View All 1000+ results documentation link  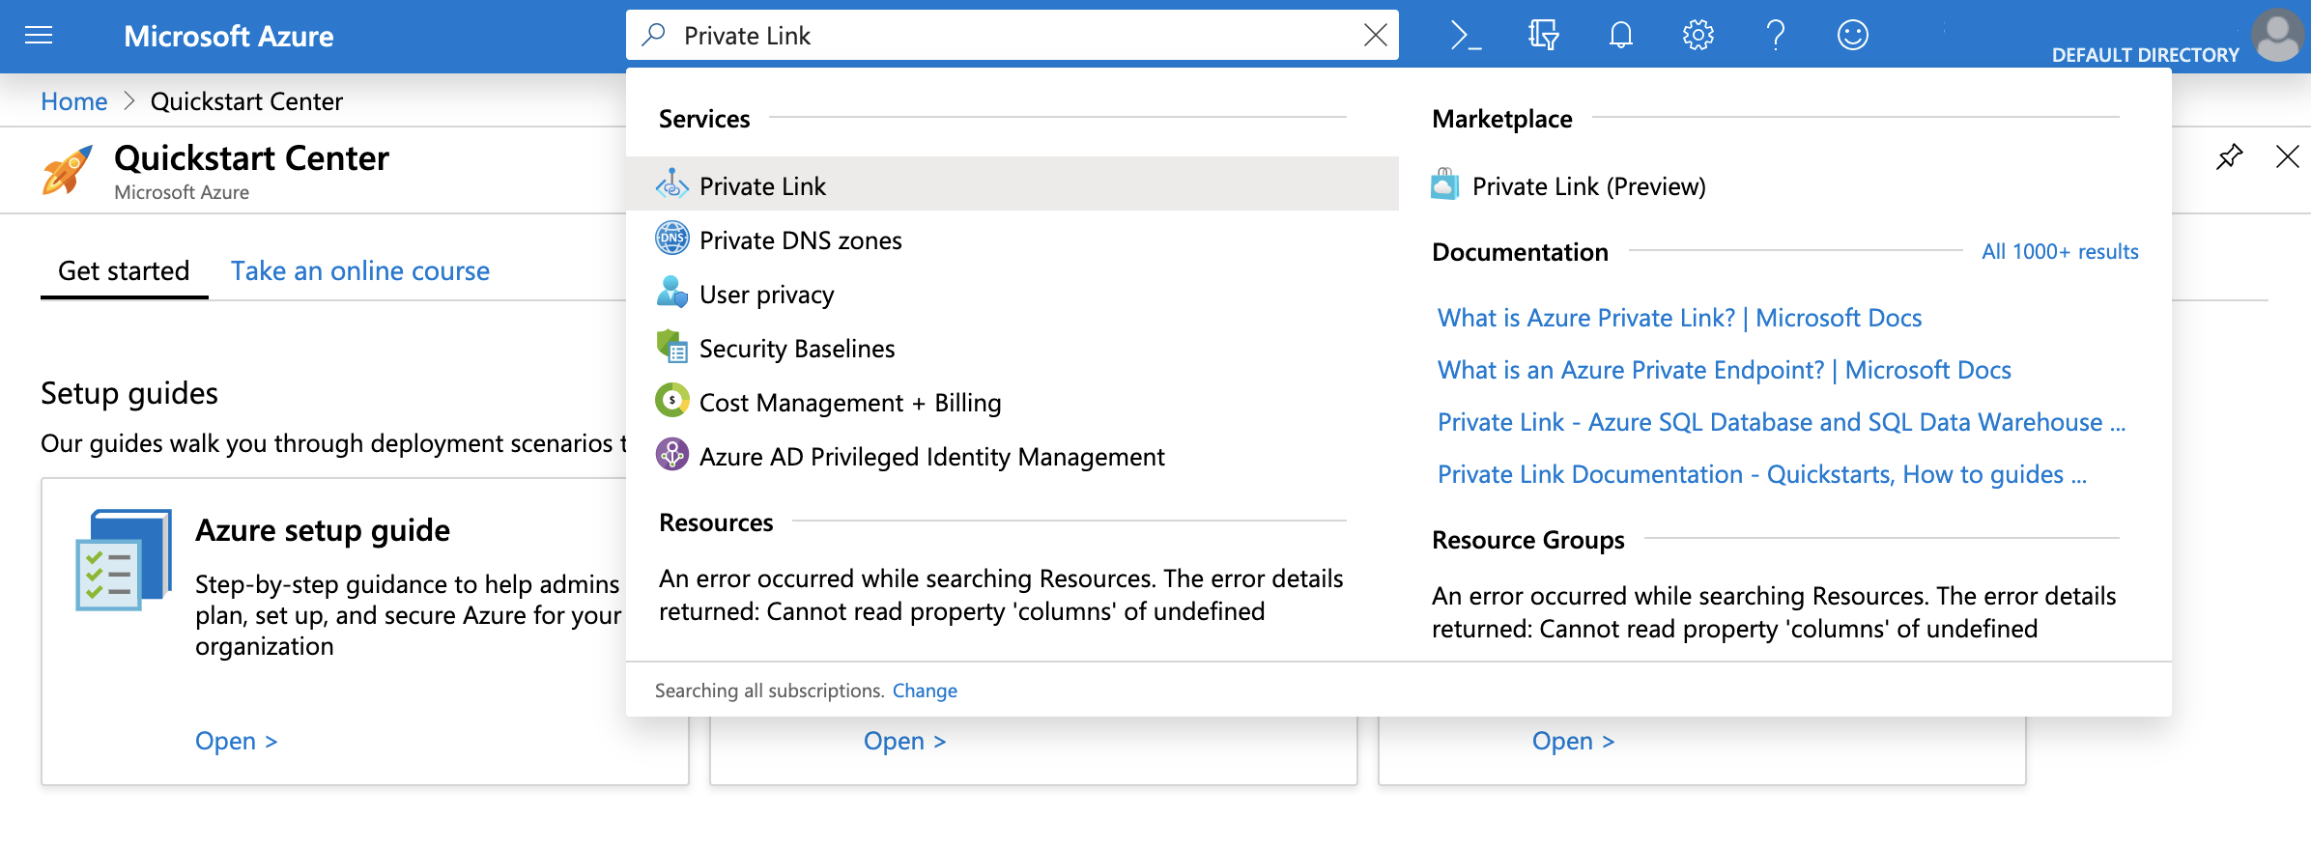pyautogui.click(x=2060, y=251)
